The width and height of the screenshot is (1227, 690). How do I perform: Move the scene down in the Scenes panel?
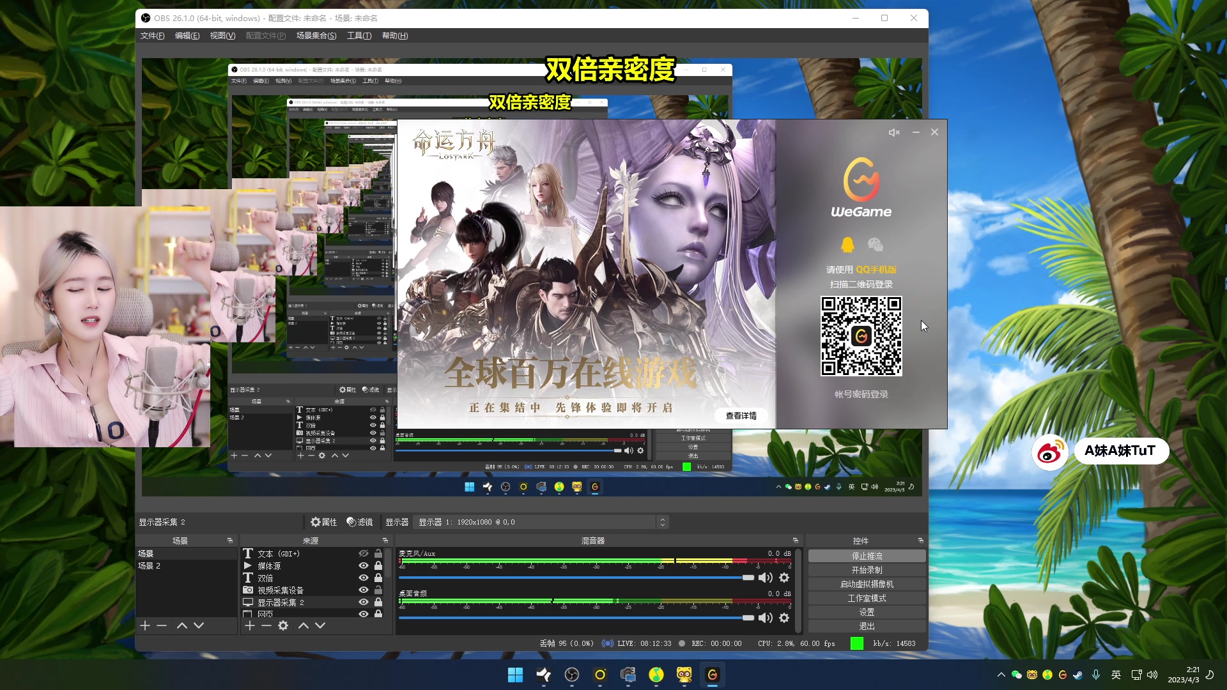coord(199,625)
